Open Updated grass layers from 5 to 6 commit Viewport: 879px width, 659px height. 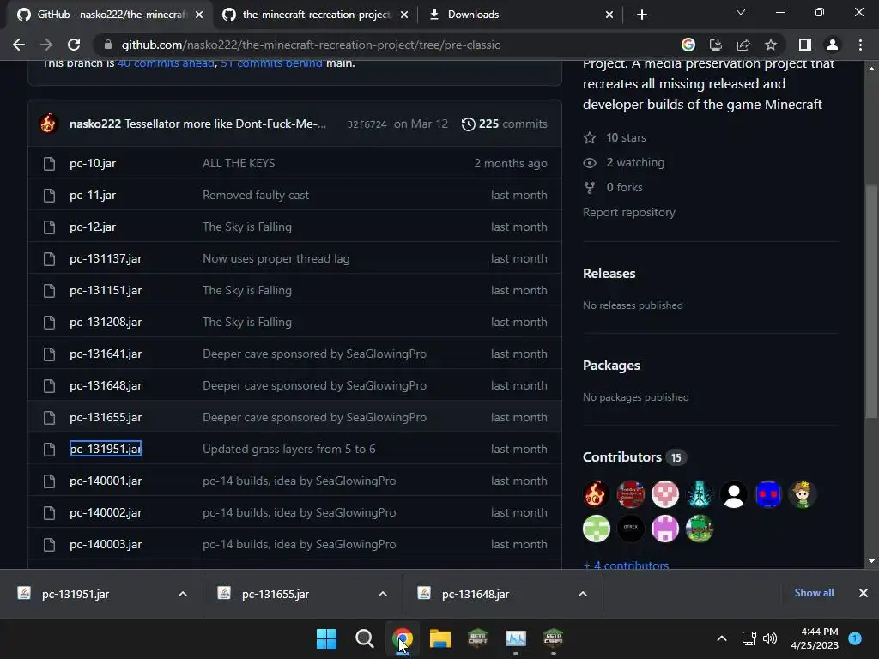[x=288, y=449]
